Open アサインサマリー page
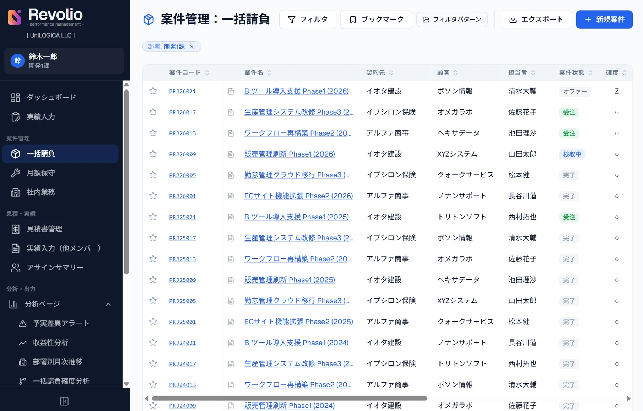643x411 pixels. (60, 267)
